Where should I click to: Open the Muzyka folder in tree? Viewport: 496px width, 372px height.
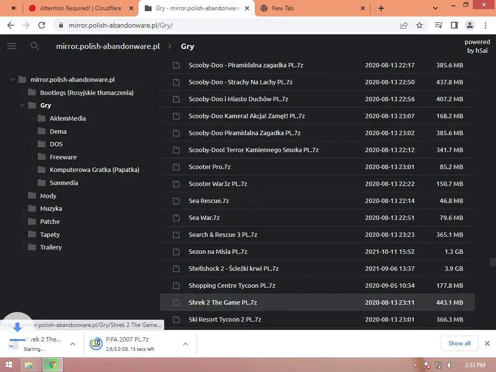tap(51, 208)
